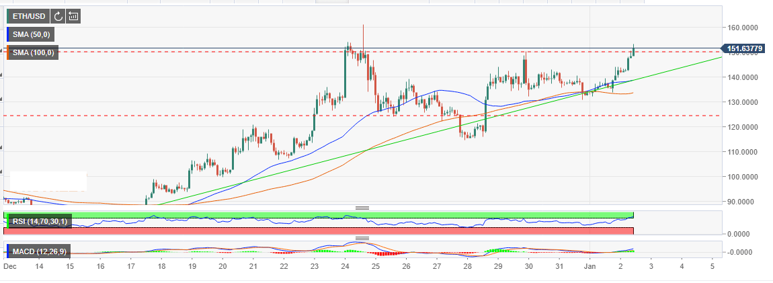Open the MACD (12,26,9) indicator label
The height and width of the screenshot is (283, 773).
point(38,251)
